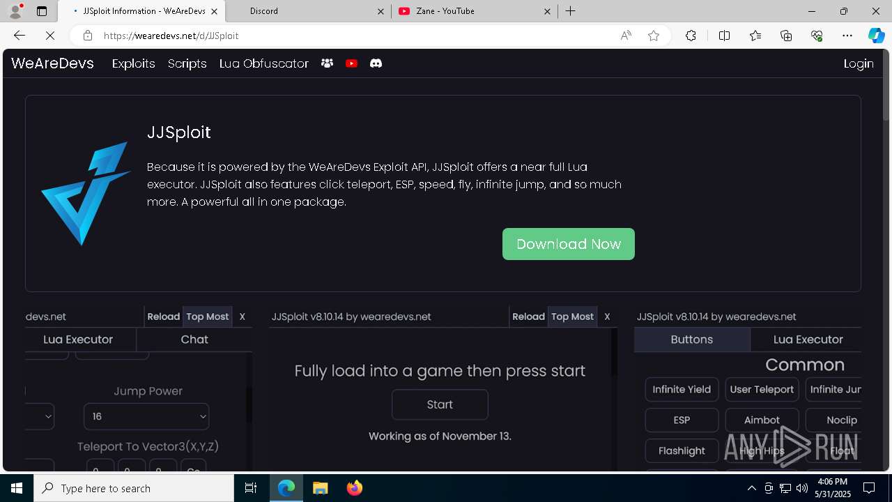Image resolution: width=892 pixels, height=502 pixels.
Task: Click the Download Now button
Action: (569, 244)
